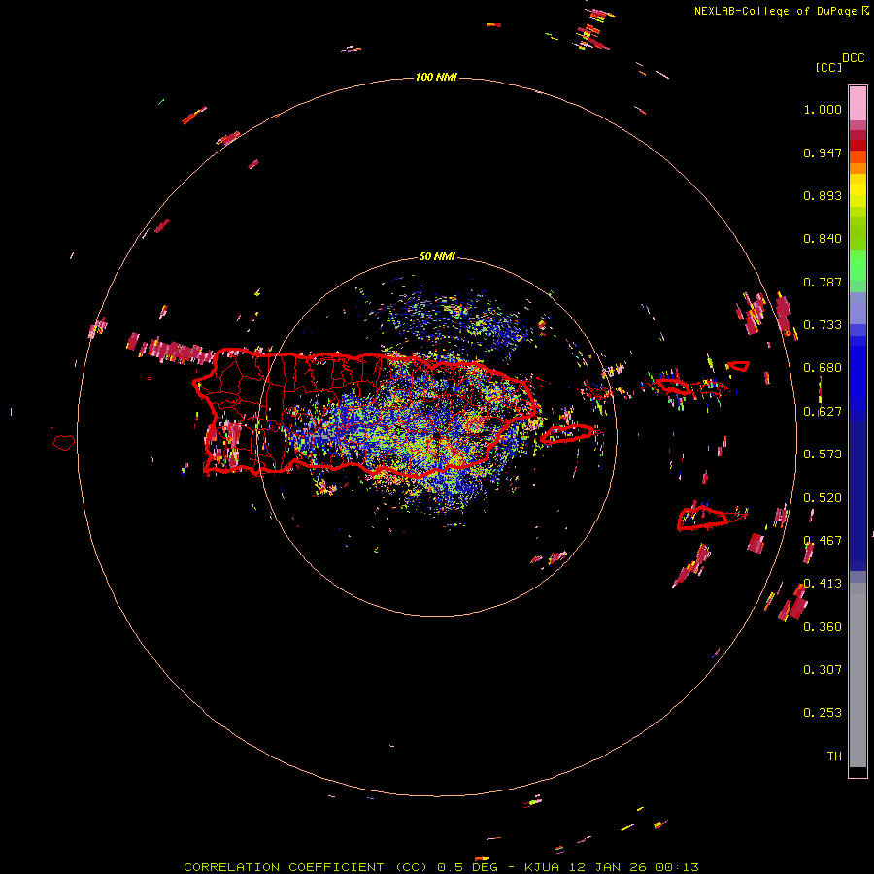Screen dimensions: 874x874
Task: Pick the black swatch at scale bottom
Action: pos(857,771)
